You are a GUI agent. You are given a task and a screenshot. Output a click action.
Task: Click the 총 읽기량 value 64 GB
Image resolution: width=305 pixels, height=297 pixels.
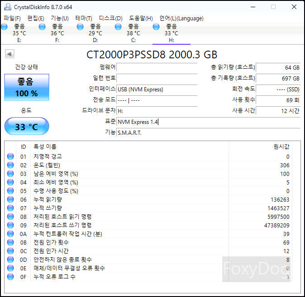click(x=278, y=67)
